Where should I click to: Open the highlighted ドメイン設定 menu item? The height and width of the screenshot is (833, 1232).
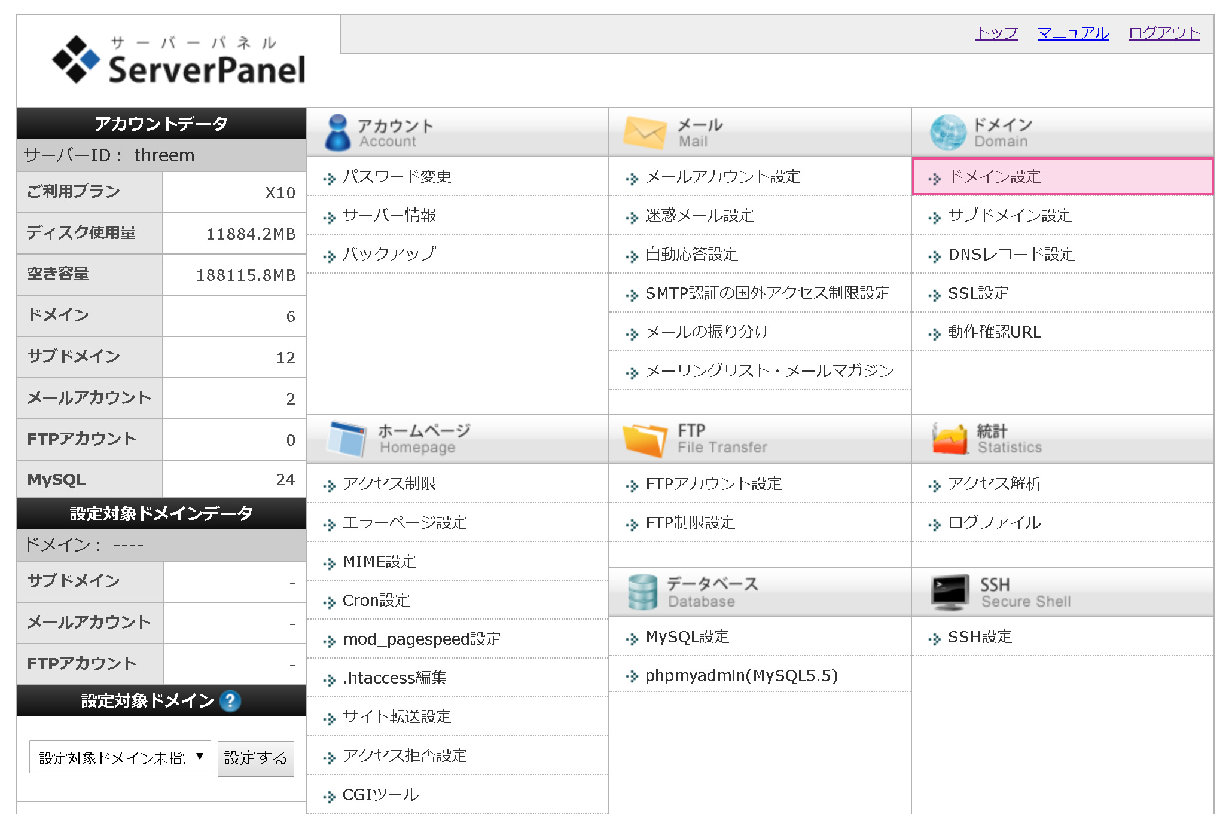tap(995, 177)
